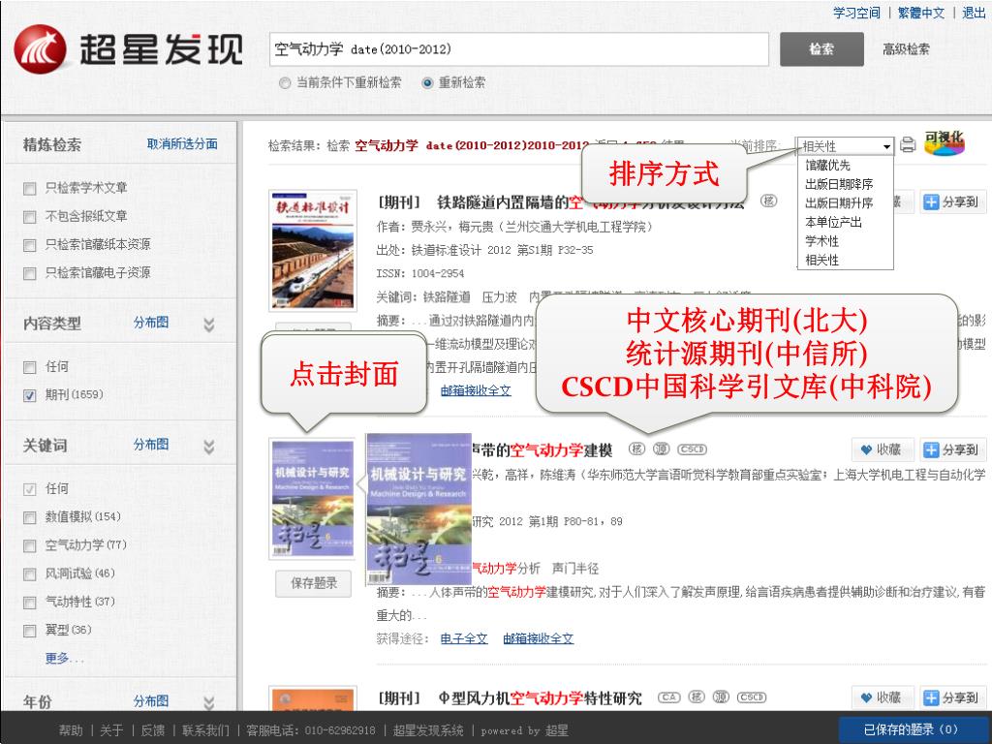Click 收藏 for the Φ型风力机 result
The width and height of the screenshot is (992, 744).
[882, 697]
